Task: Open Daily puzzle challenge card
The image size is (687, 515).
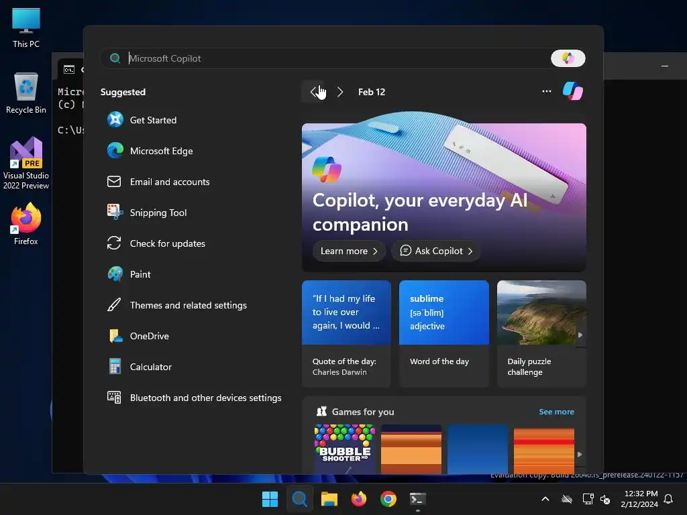Action: (541, 334)
